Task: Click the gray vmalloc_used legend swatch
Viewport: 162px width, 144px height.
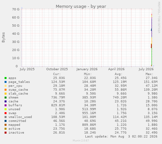Action: tap(6, 117)
